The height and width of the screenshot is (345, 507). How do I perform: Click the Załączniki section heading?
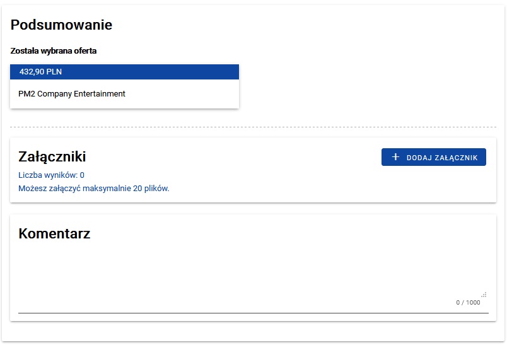(52, 157)
